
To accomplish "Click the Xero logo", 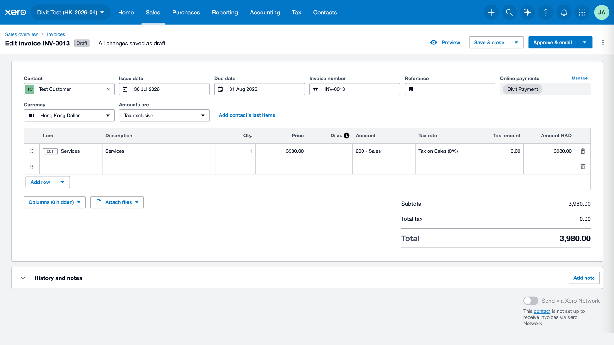I will point(15,12).
